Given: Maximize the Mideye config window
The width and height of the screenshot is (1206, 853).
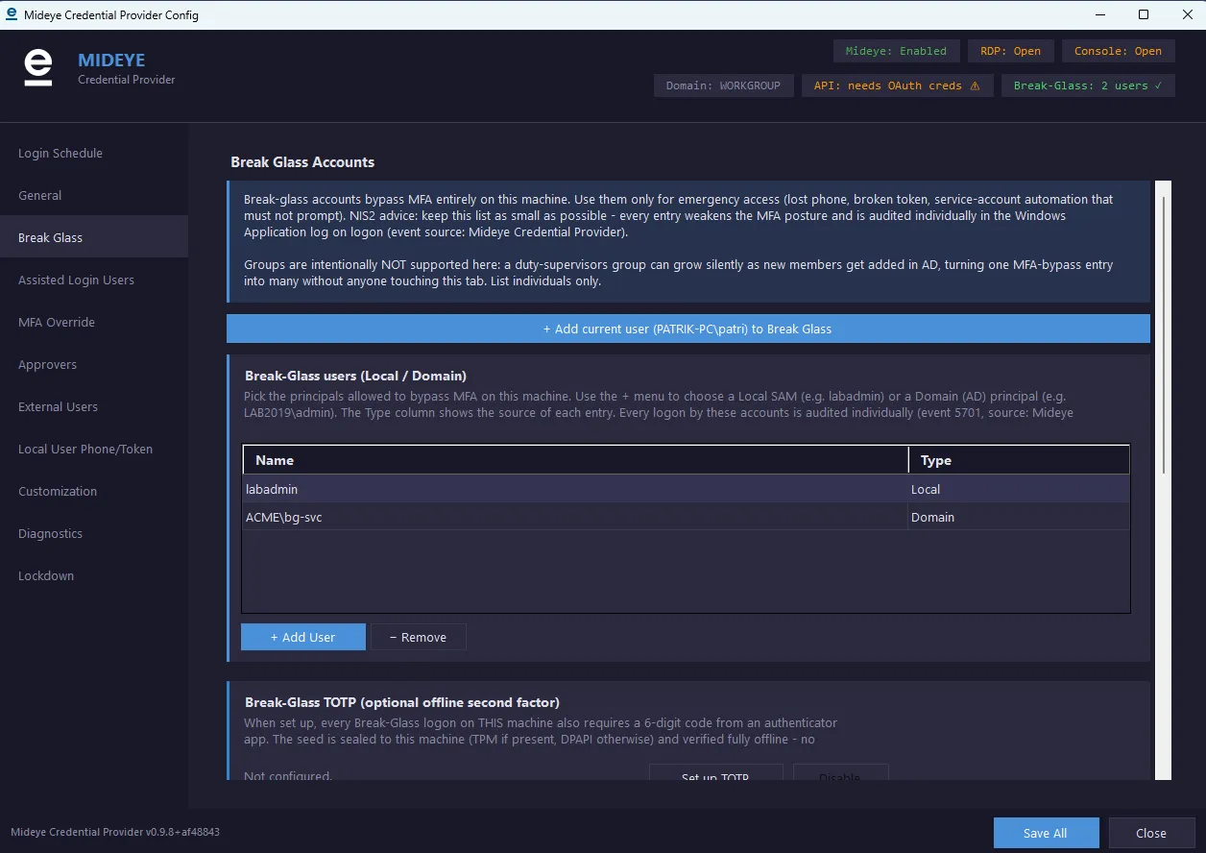Looking at the screenshot, I should tap(1143, 14).
